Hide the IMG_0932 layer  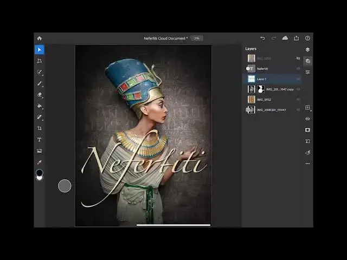pyautogui.click(x=298, y=100)
